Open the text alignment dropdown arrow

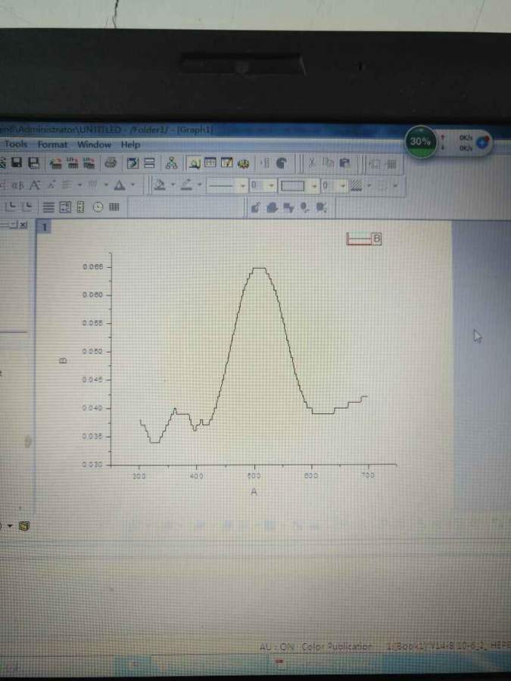80,185
